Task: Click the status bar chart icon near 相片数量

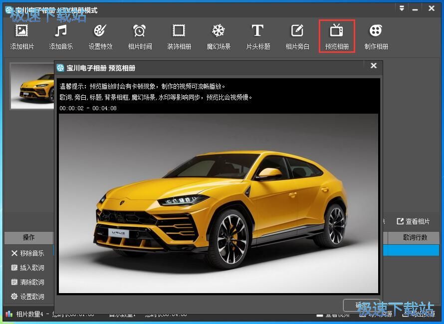Action: pos(9,314)
